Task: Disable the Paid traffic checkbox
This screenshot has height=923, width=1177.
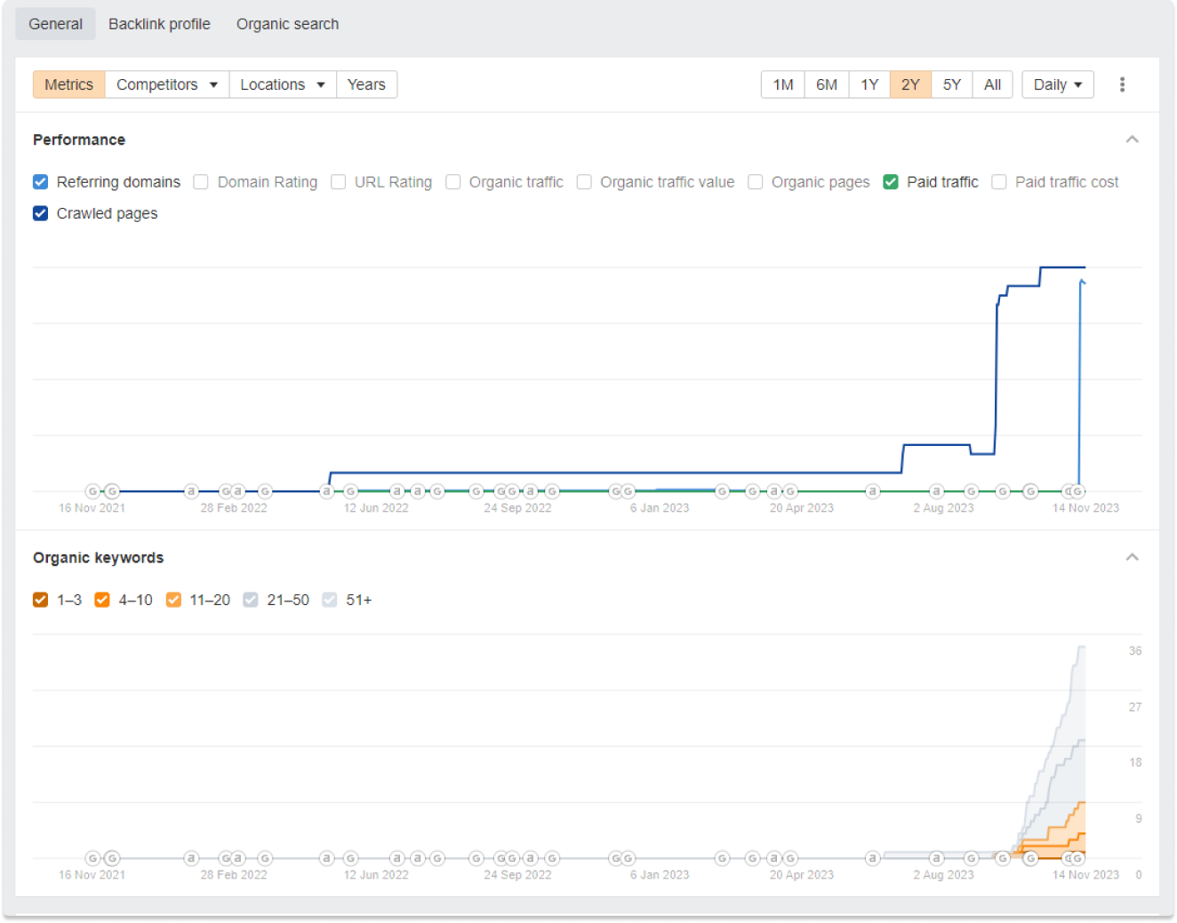Action: tap(891, 182)
